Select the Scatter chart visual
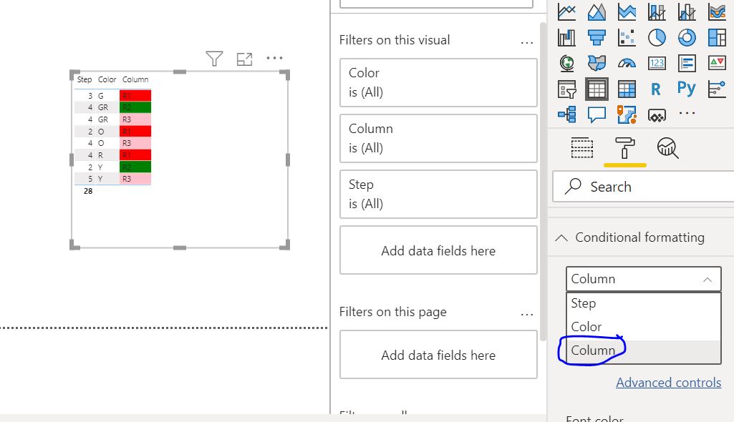This screenshot has height=422, width=734. point(627,37)
